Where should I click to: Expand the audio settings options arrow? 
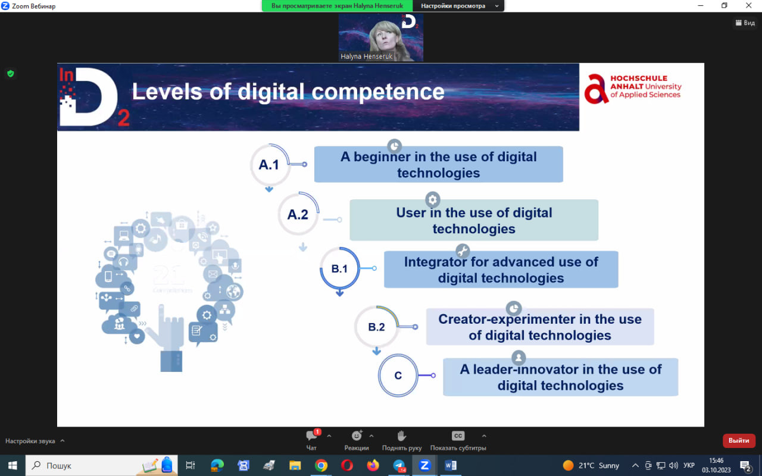pyautogui.click(x=63, y=441)
